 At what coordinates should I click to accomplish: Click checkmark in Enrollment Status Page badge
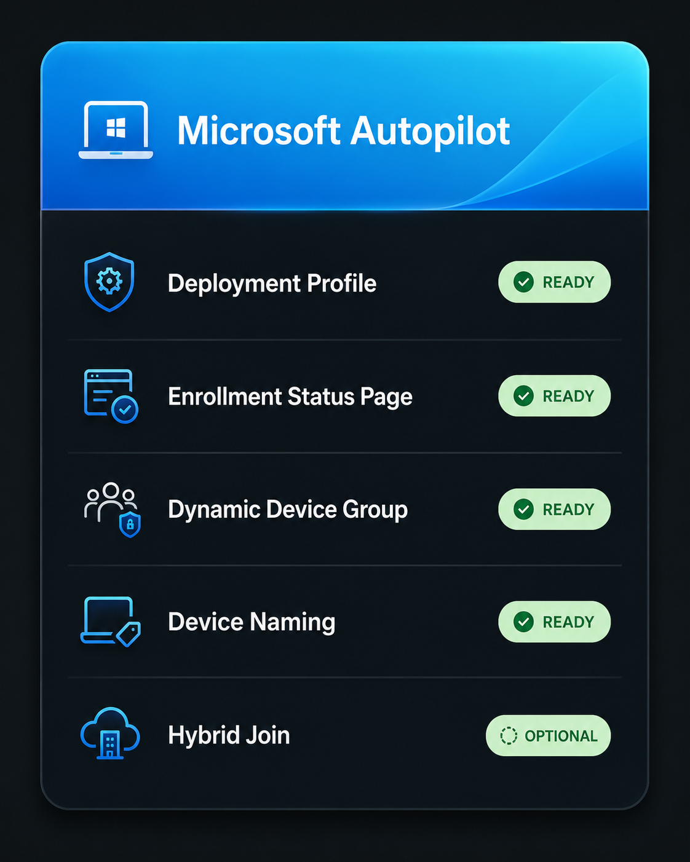coord(523,396)
